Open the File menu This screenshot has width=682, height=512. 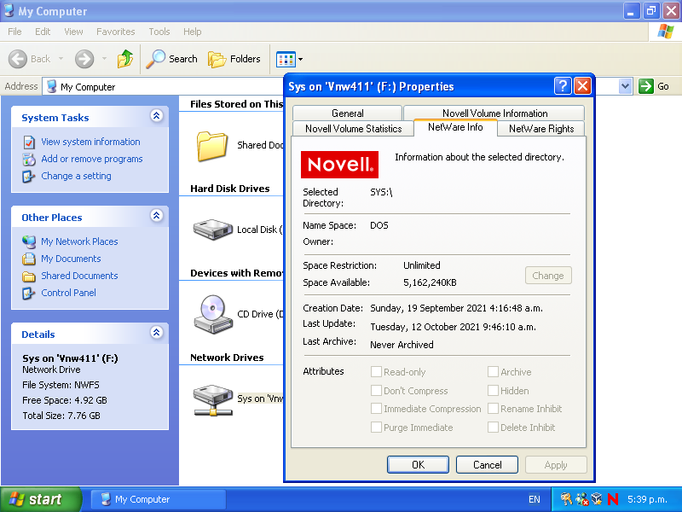click(14, 32)
